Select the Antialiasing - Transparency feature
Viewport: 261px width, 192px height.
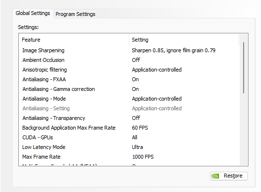[54, 118]
